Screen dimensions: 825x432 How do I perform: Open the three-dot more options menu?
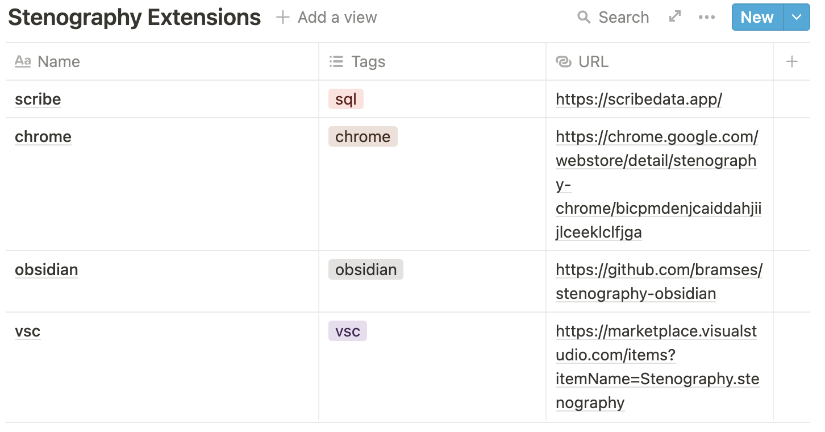pos(706,17)
